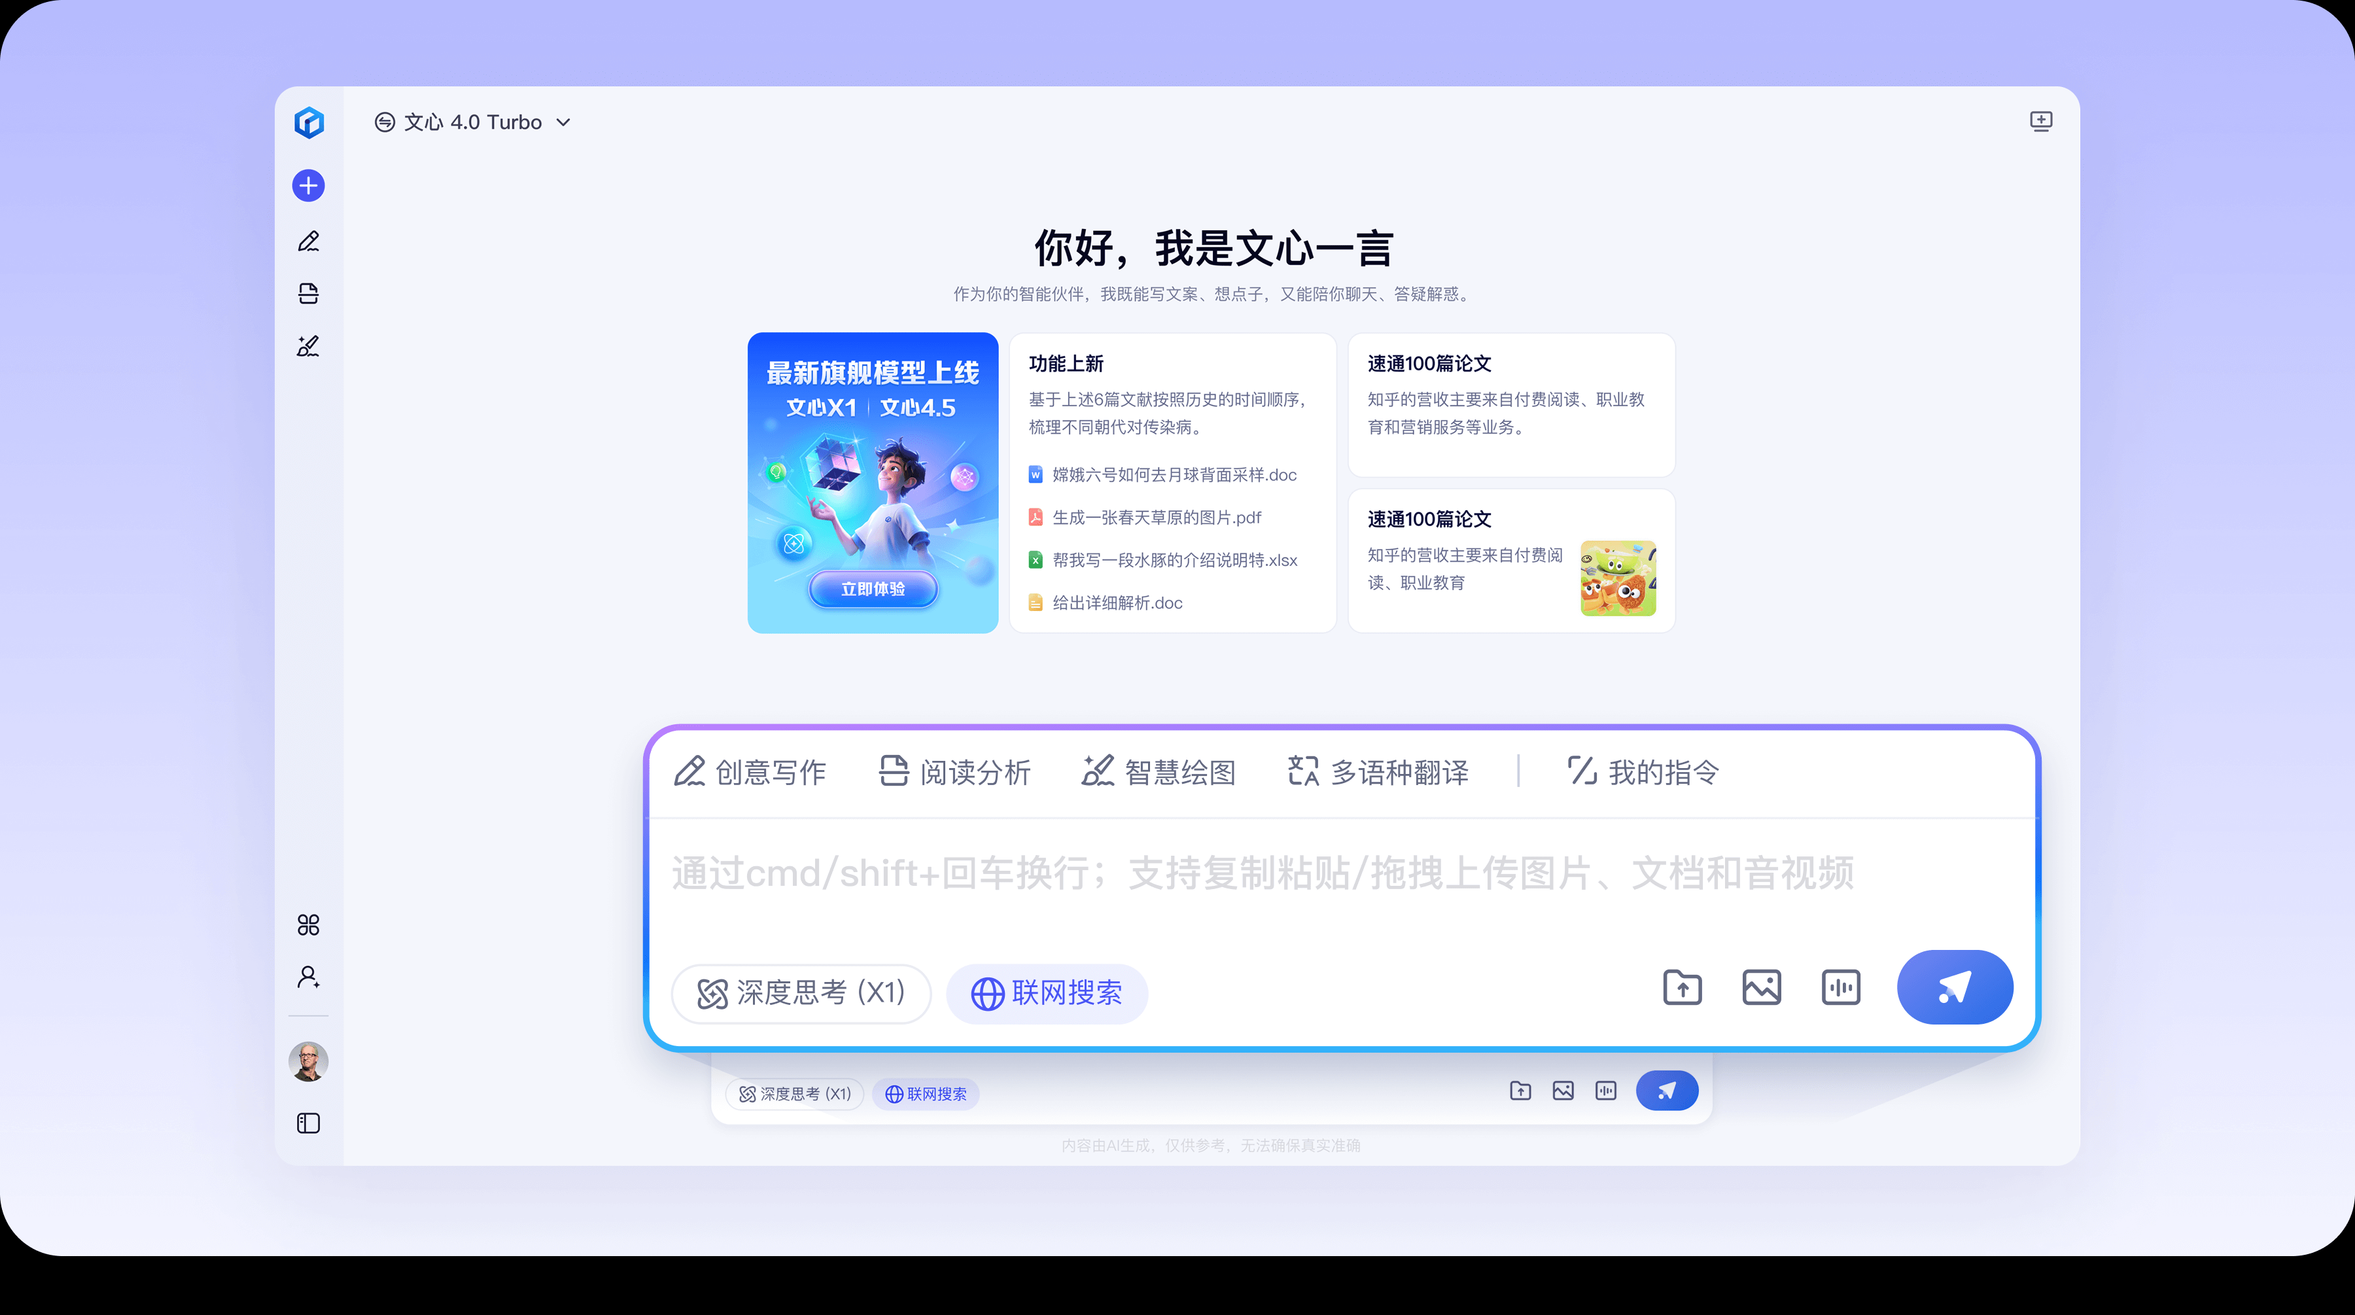Click the Excel icon beside the 水豚 file

(x=1035, y=559)
